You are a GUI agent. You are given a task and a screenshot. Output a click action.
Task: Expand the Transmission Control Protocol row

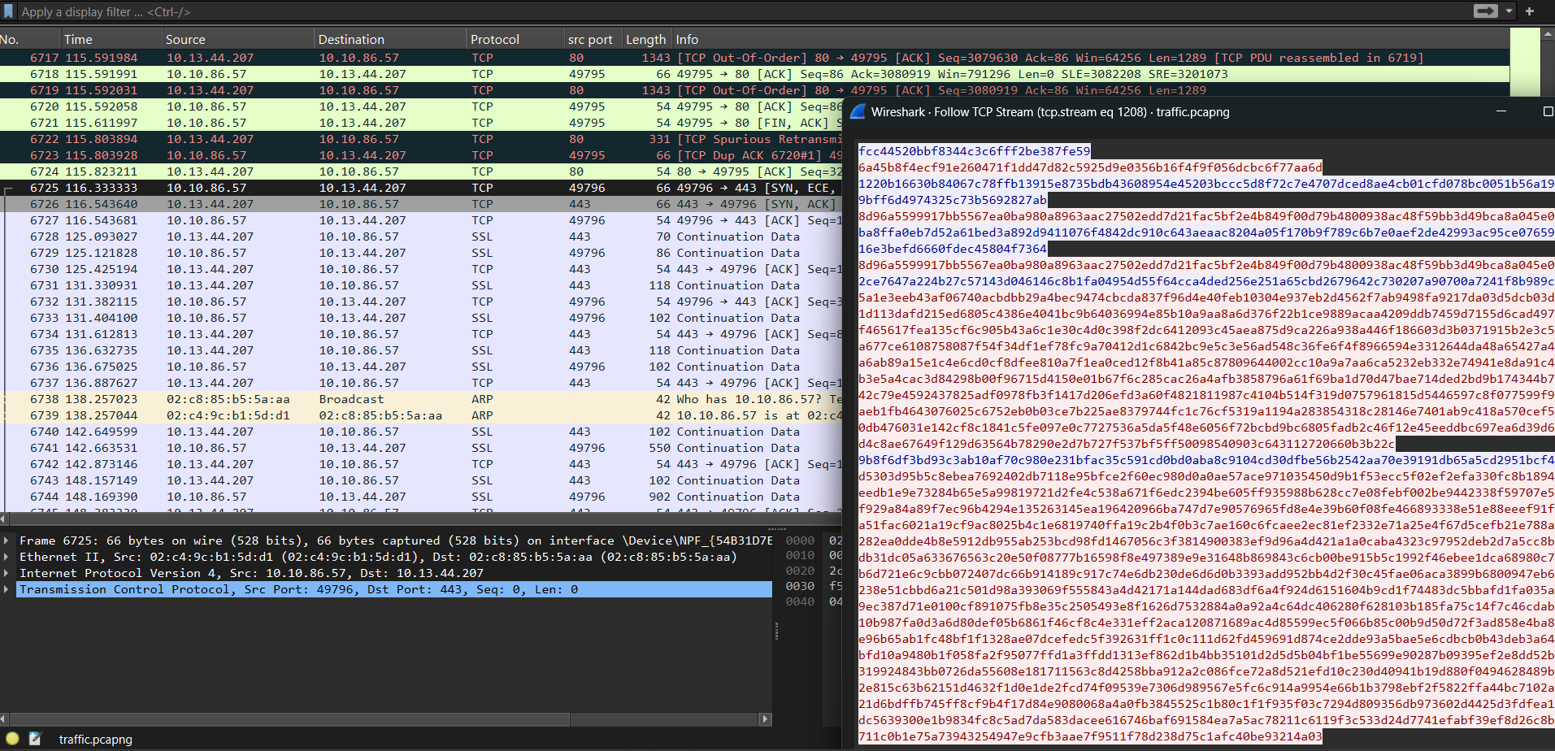(7, 589)
